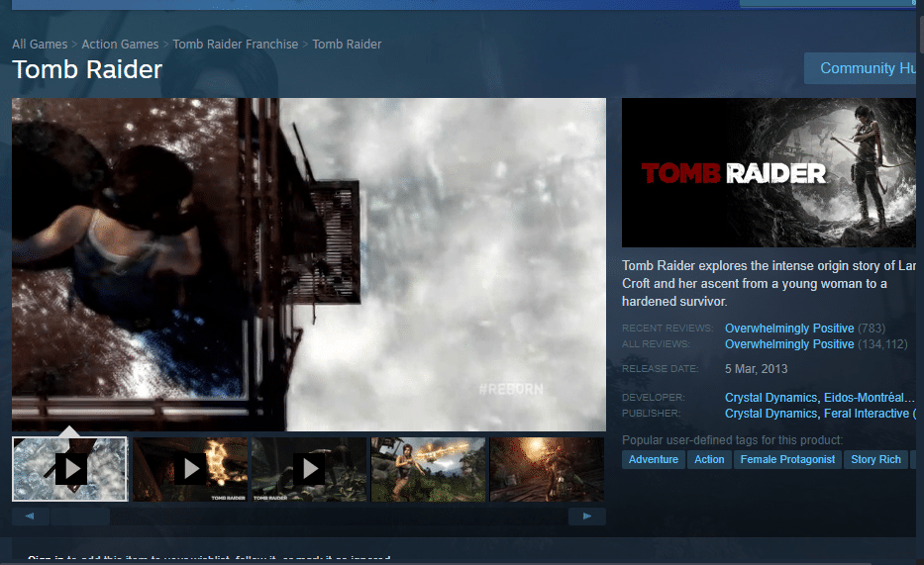Open the Crystal Dynamics publisher link
This screenshot has width=924, height=565.
(x=770, y=414)
